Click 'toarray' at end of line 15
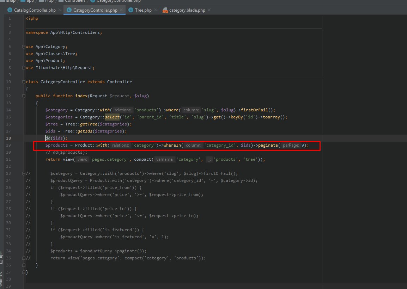Screen dimensions: 407x289 click(x=272, y=117)
